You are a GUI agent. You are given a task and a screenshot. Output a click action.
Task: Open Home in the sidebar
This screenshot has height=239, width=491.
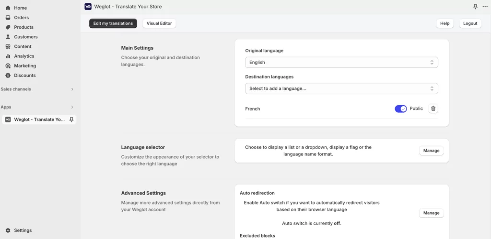pos(20,8)
